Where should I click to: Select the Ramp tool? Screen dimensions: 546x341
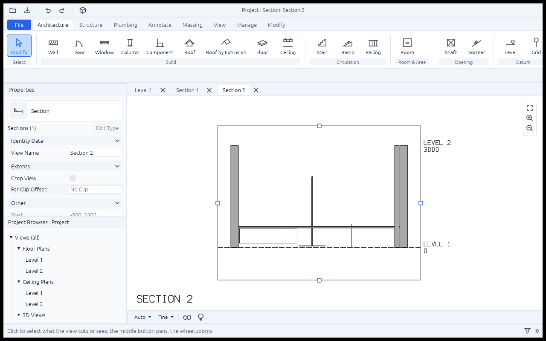348,46
